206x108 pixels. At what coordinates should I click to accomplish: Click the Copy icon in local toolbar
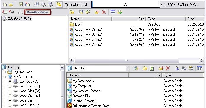(184, 68)
